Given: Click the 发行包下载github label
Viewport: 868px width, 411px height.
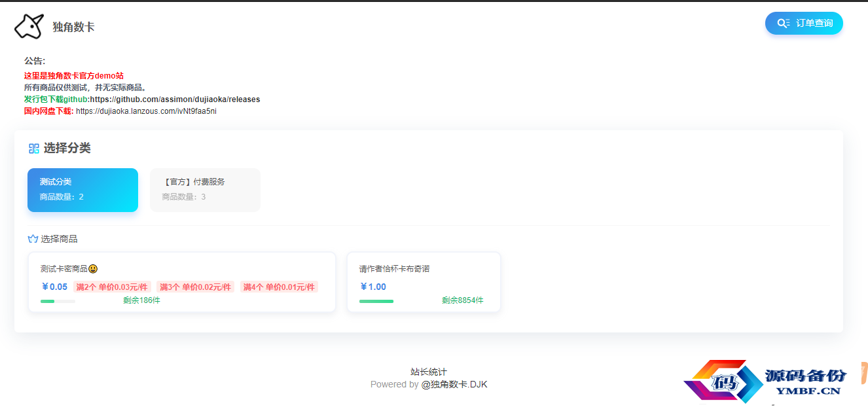Looking at the screenshot, I should tap(56, 99).
